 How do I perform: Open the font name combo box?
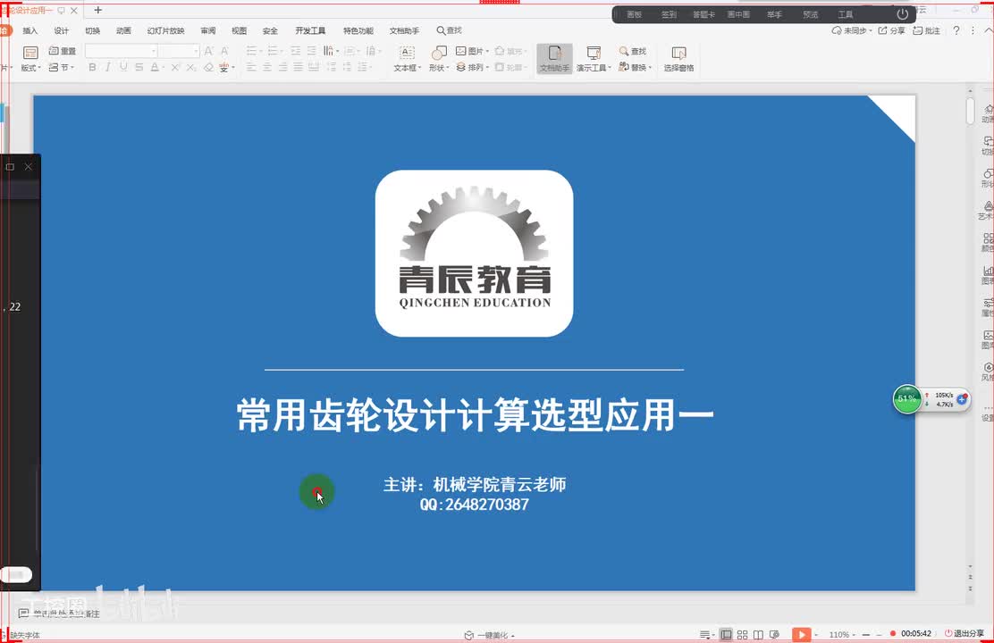point(121,51)
